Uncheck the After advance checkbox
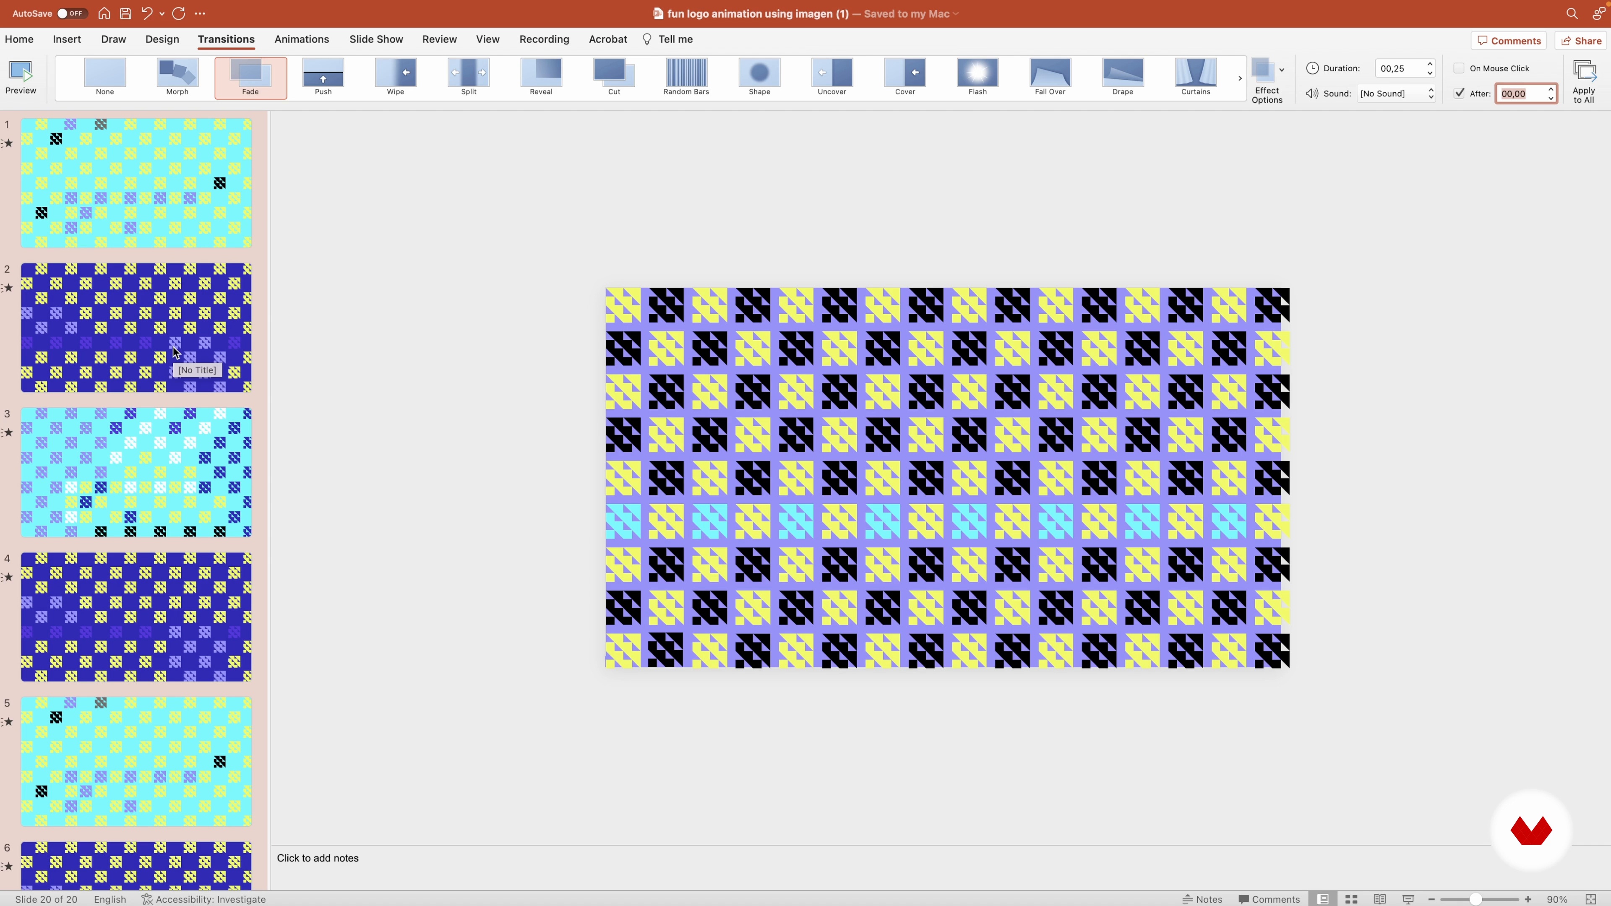The image size is (1611, 906). (x=1459, y=93)
